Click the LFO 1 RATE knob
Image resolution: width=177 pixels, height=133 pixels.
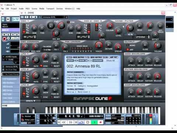tap(36, 60)
